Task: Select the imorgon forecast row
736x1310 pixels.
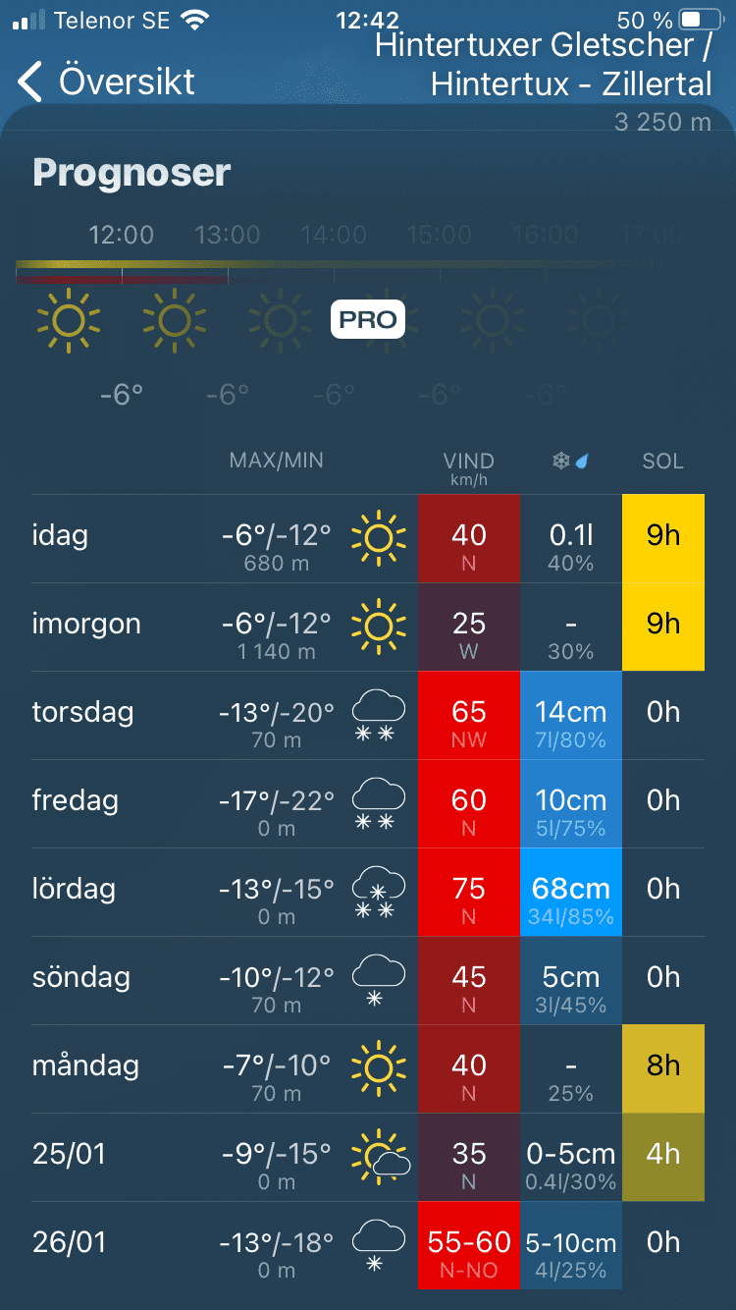Action: 86,625
